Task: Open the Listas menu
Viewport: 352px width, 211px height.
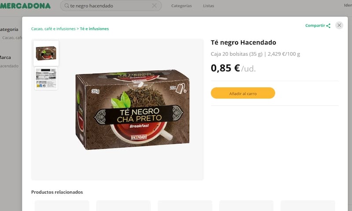Action: click(x=209, y=6)
